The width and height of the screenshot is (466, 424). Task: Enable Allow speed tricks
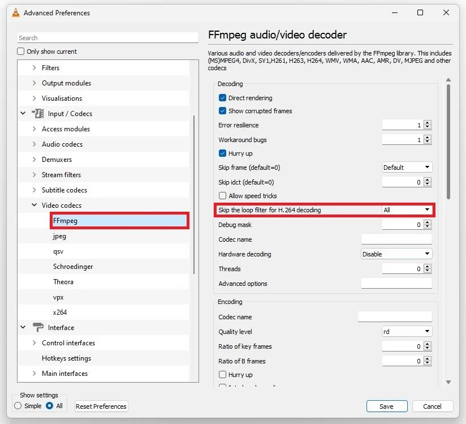point(222,195)
